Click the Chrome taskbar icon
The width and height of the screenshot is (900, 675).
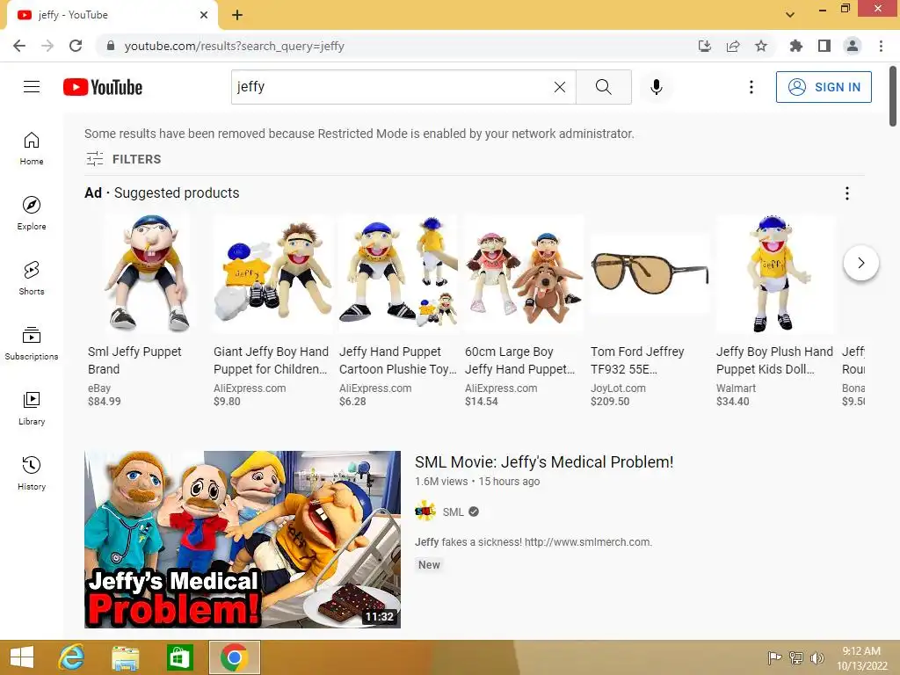(x=234, y=657)
